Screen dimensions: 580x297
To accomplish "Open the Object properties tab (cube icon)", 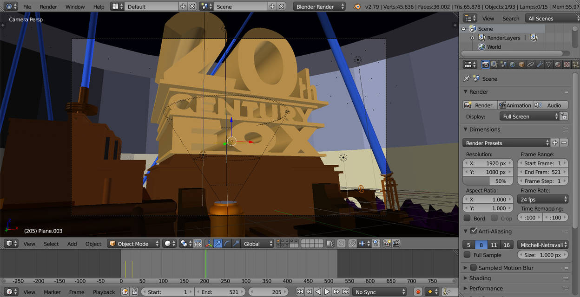I will [x=521, y=65].
